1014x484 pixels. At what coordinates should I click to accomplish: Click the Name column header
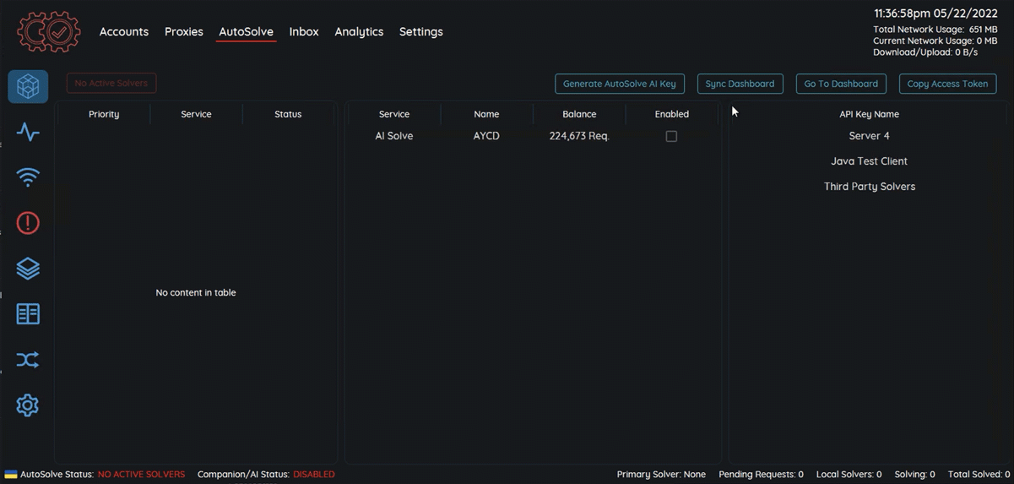(486, 114)
